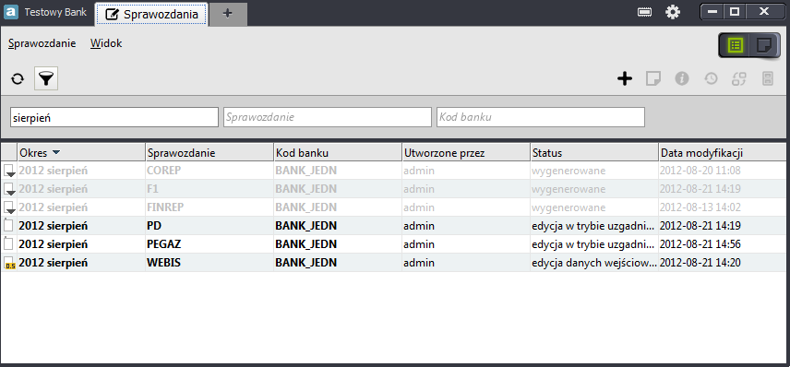The height and width of the screenshot is (367, 790).
Task: Click the WEBIS row yellow icon
Action: [9, 263]
